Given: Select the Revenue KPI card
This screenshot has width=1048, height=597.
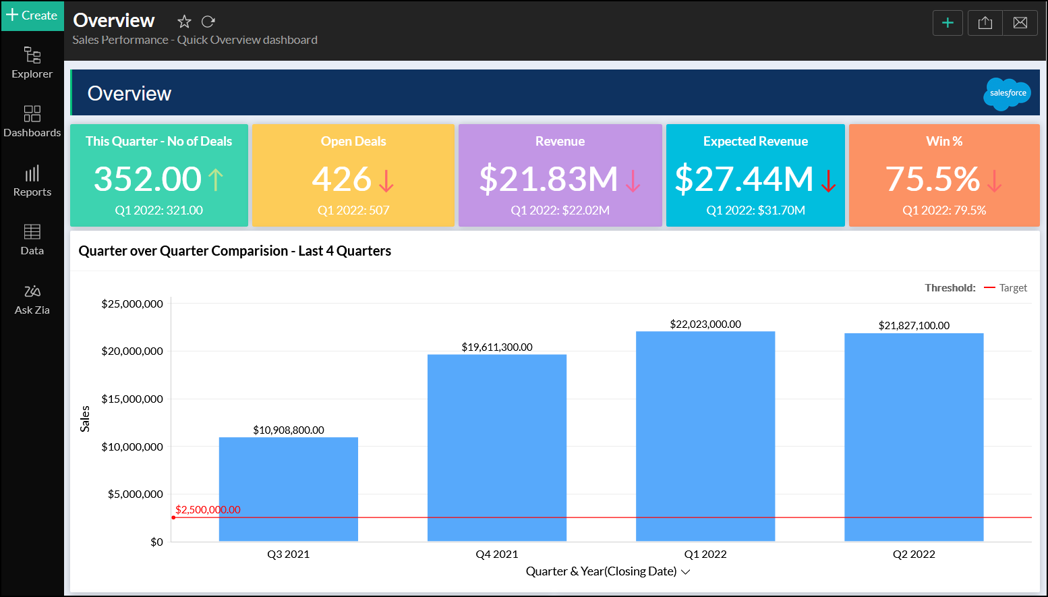Looking at the screenshot, I should [560, 175].
